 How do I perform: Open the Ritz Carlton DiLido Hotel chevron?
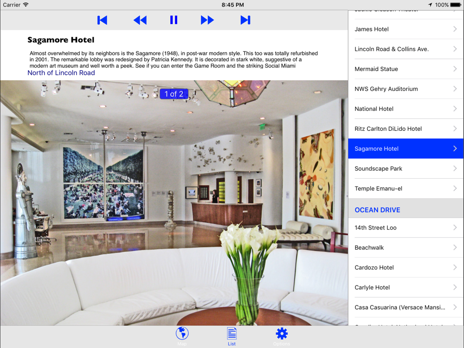point(455,129)
